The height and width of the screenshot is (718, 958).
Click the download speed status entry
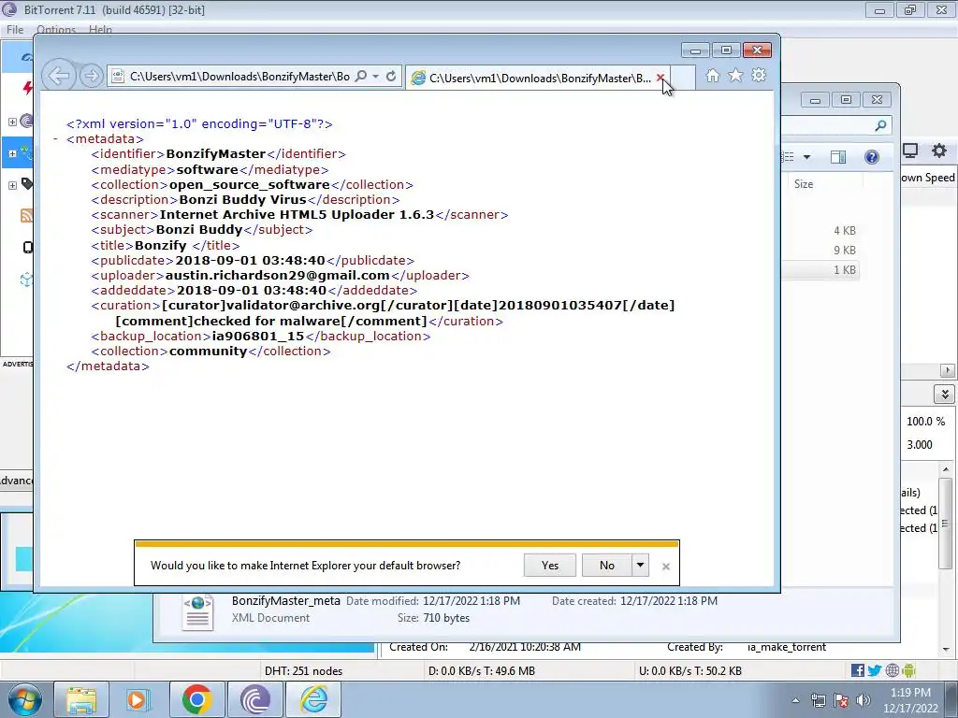coord(482,671)
